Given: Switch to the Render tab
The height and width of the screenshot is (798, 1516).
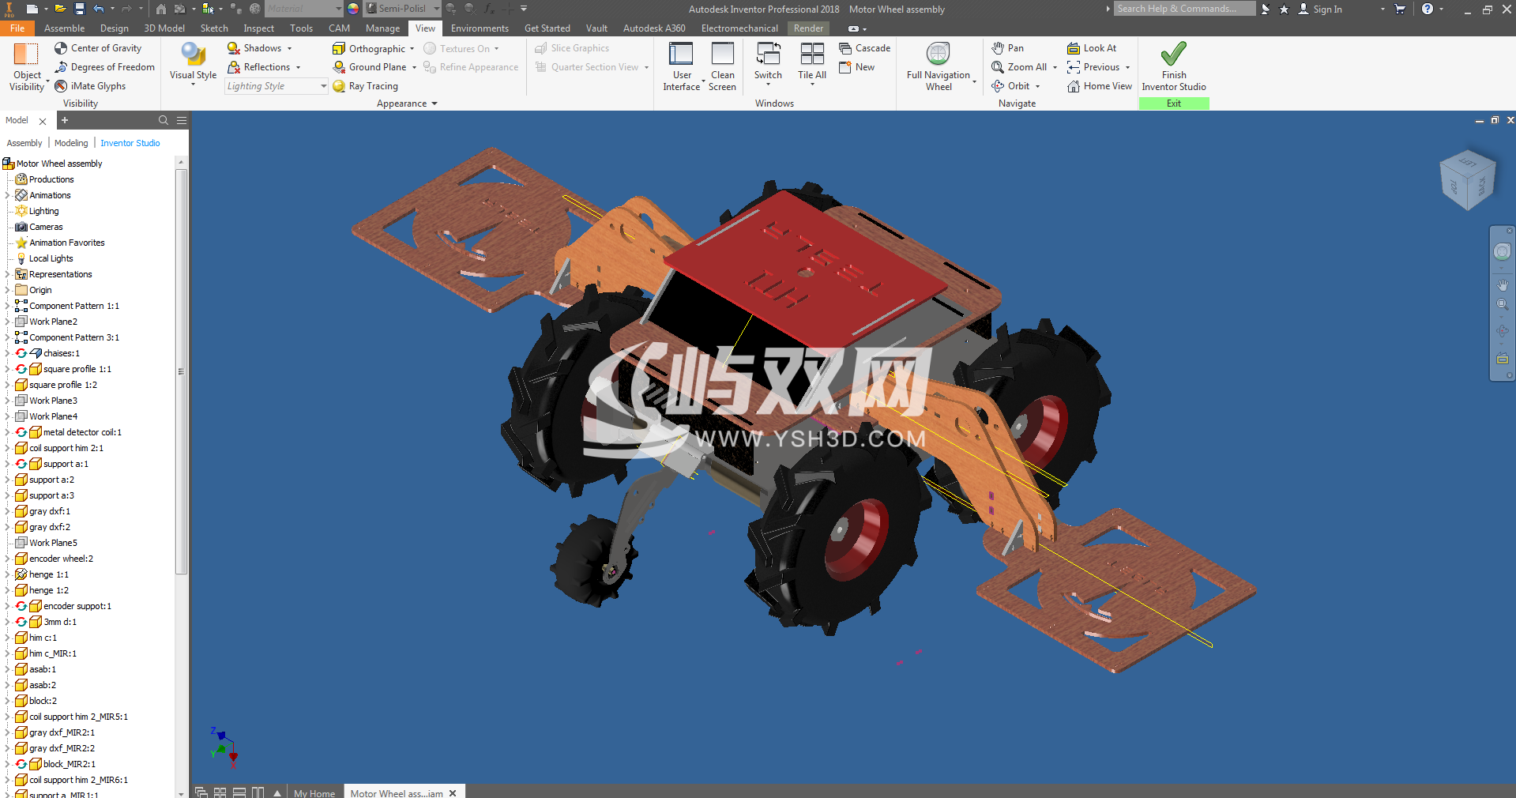Looking at the screenshot, I should coord(808,28).
